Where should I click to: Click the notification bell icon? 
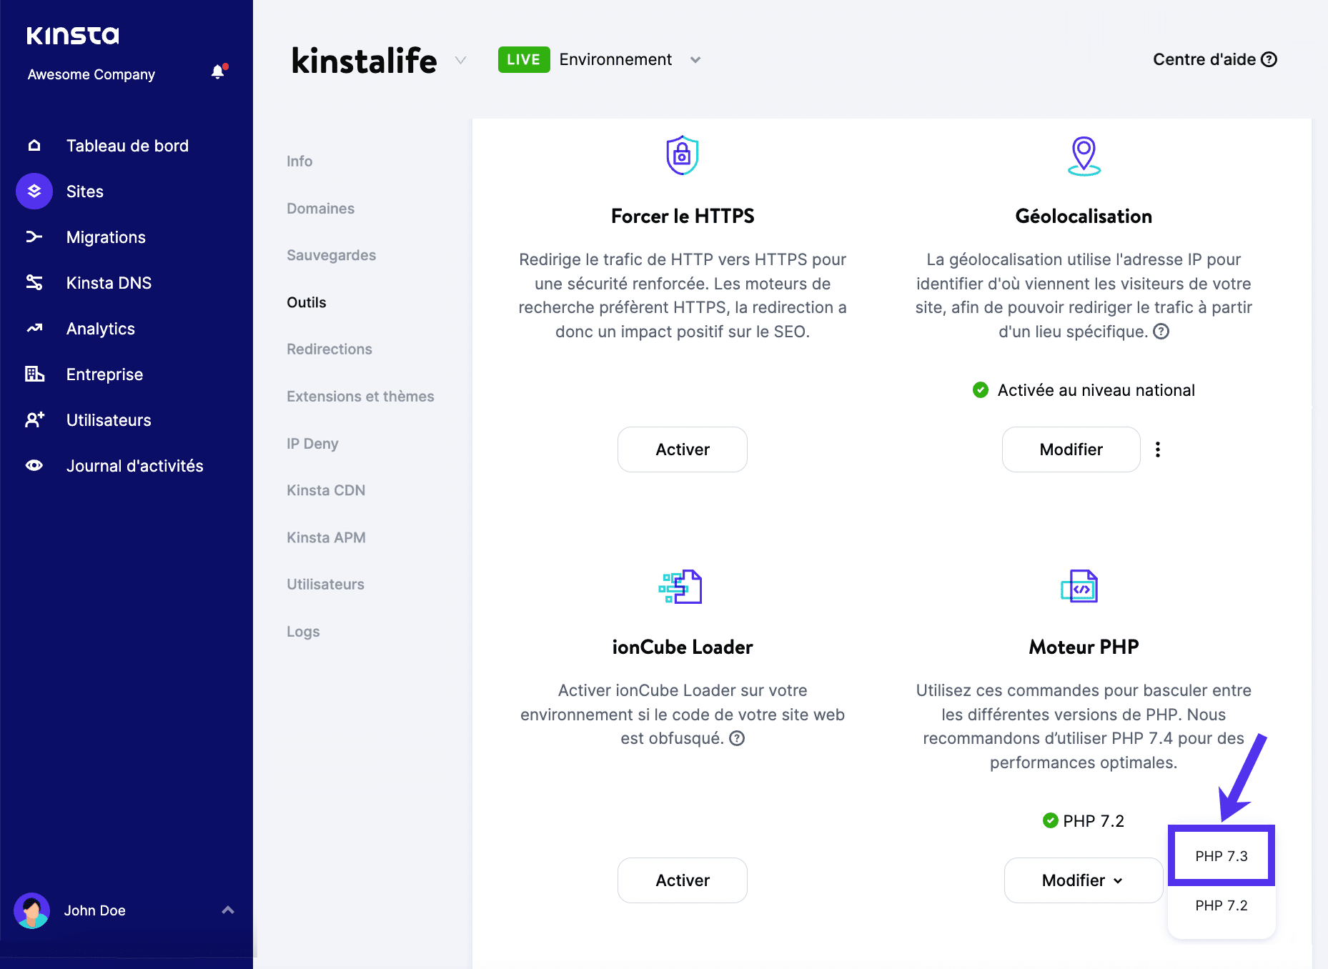(x=218, y=72)
